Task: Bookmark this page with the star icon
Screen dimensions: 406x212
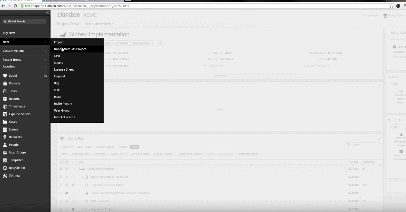Action: (391, 6)
